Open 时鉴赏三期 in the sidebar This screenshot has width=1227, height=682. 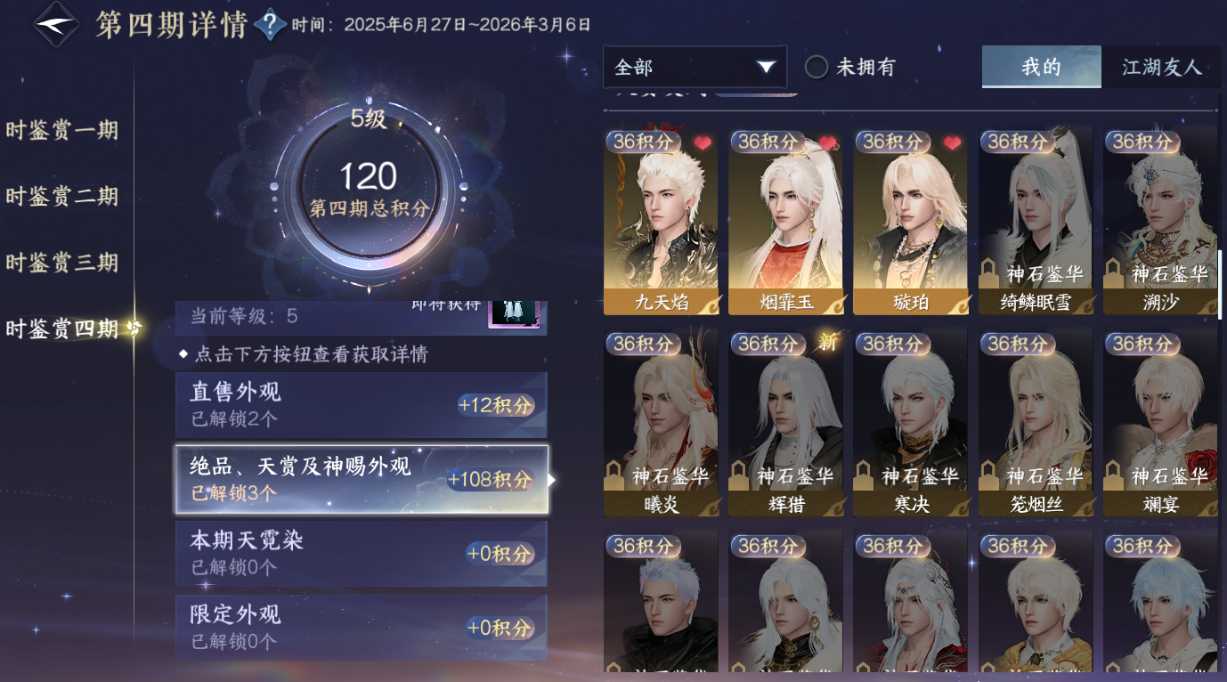coord(62,263)
